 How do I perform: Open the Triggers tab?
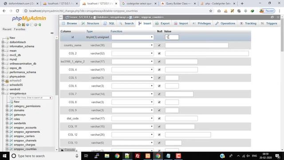(x=269, y=24)
